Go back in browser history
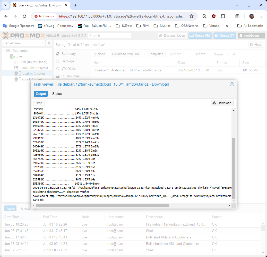Screen dimensions: 267x257 point(6,16)
